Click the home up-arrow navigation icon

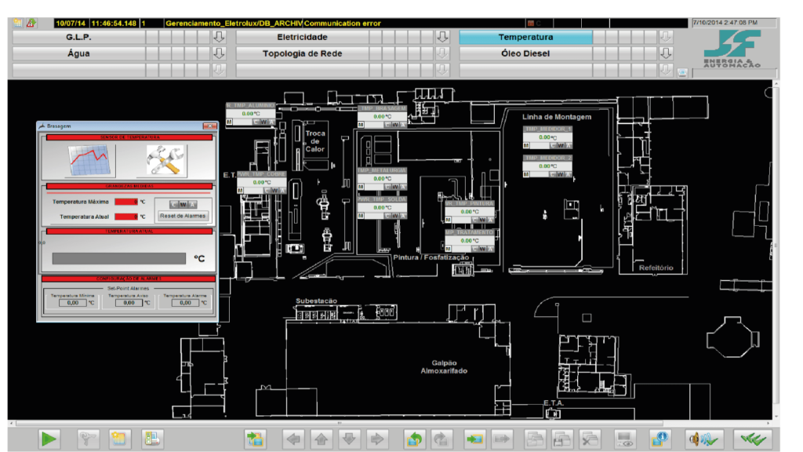click(x=322, y=439)
